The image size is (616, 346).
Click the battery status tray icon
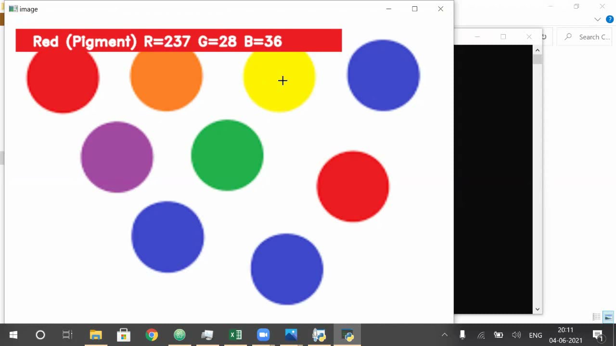point(499,335)
